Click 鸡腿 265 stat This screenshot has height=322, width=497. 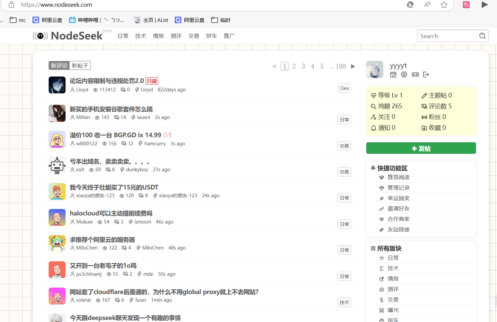(387, 106)
